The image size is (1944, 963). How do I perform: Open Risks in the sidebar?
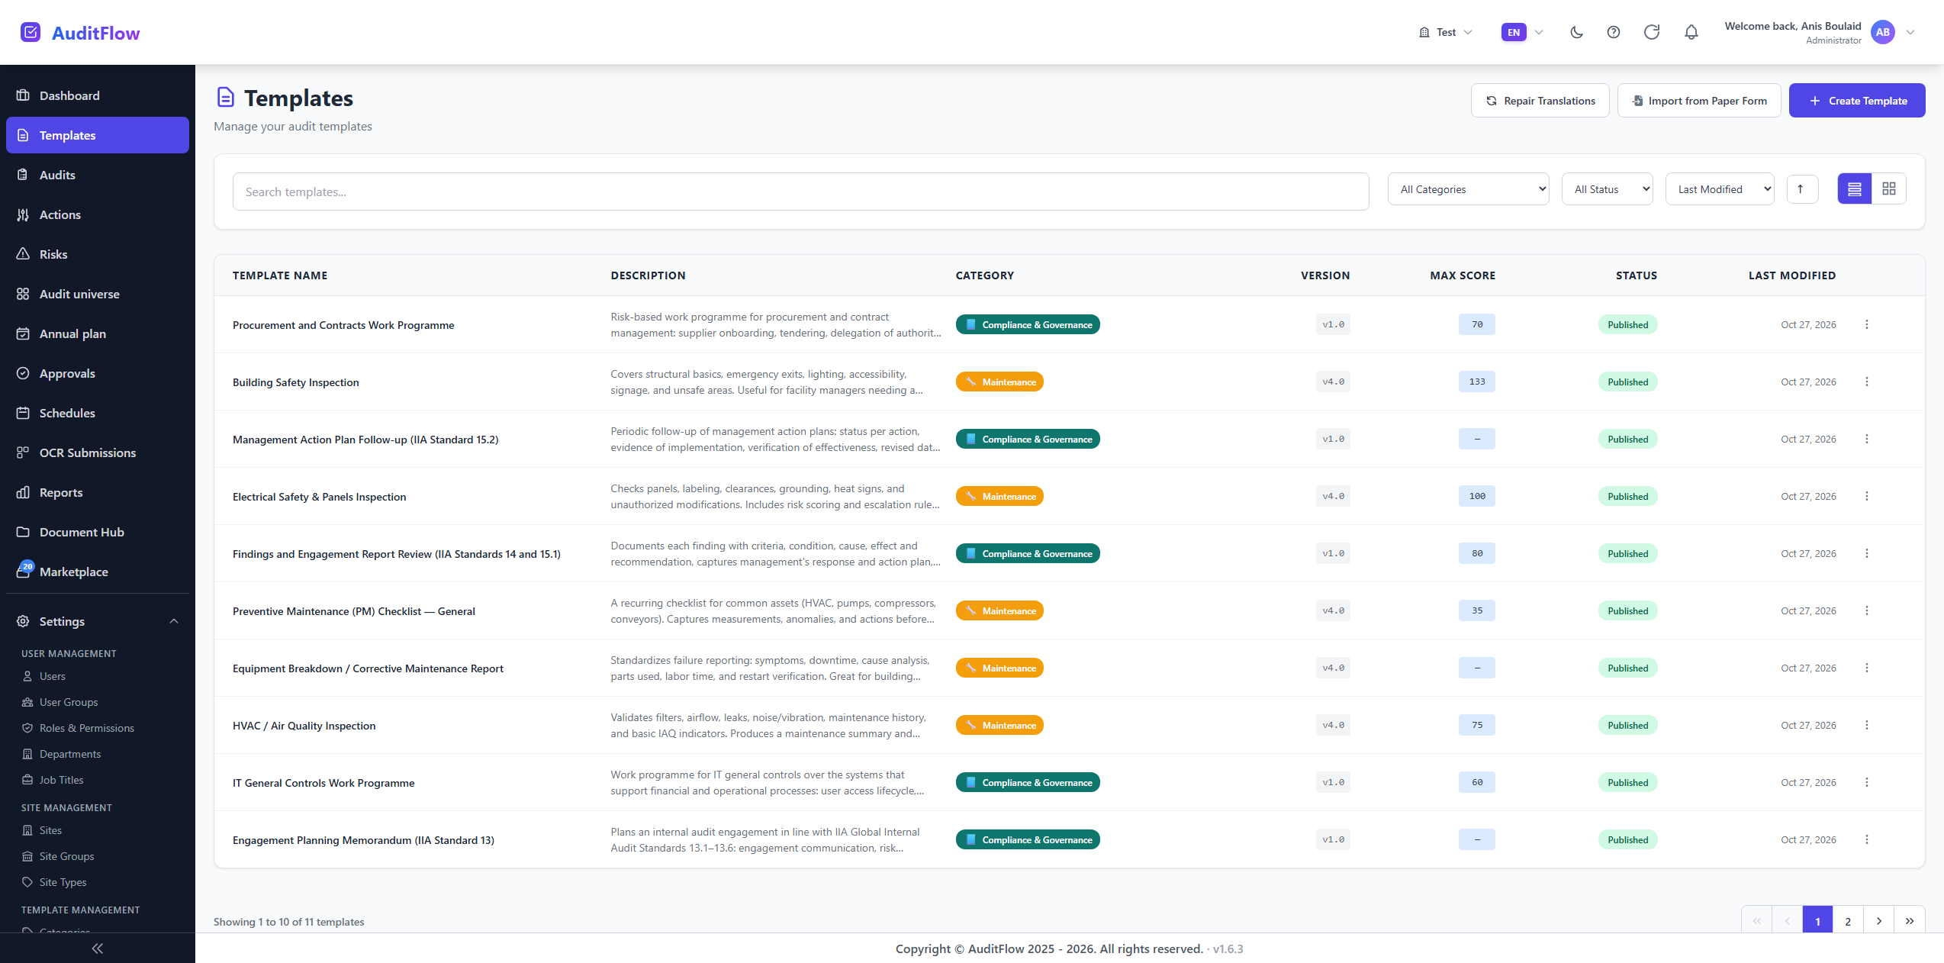[98, 254]
